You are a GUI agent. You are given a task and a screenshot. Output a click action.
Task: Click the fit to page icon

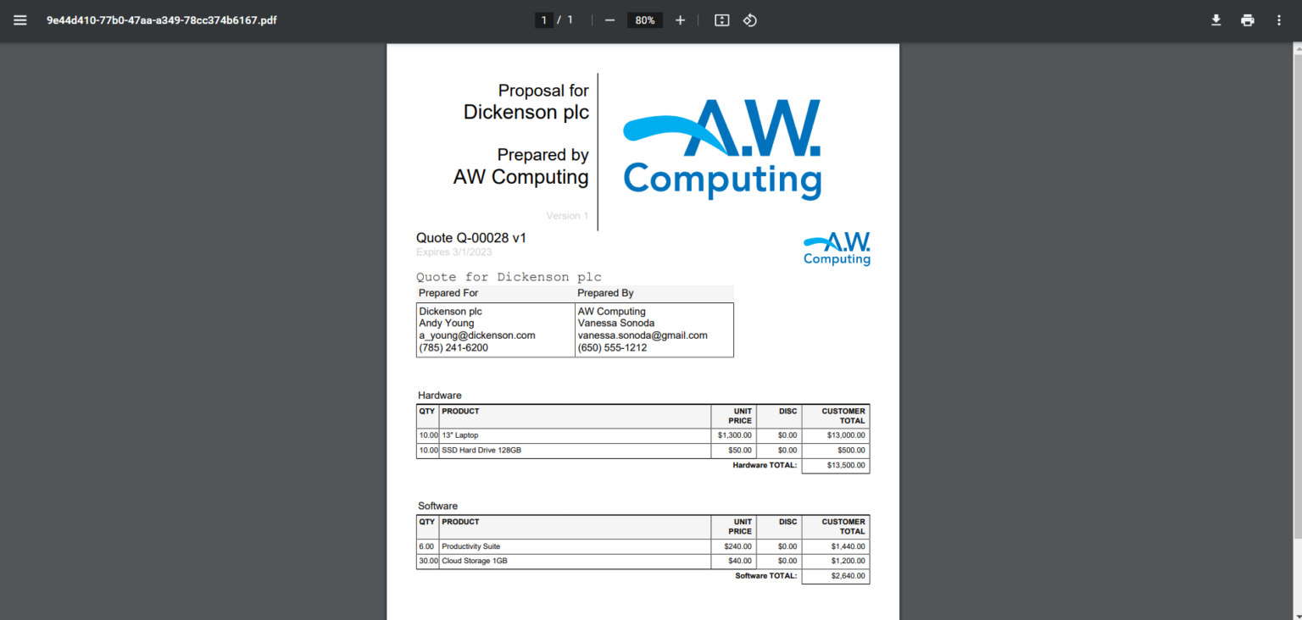(x=722, y=20)
